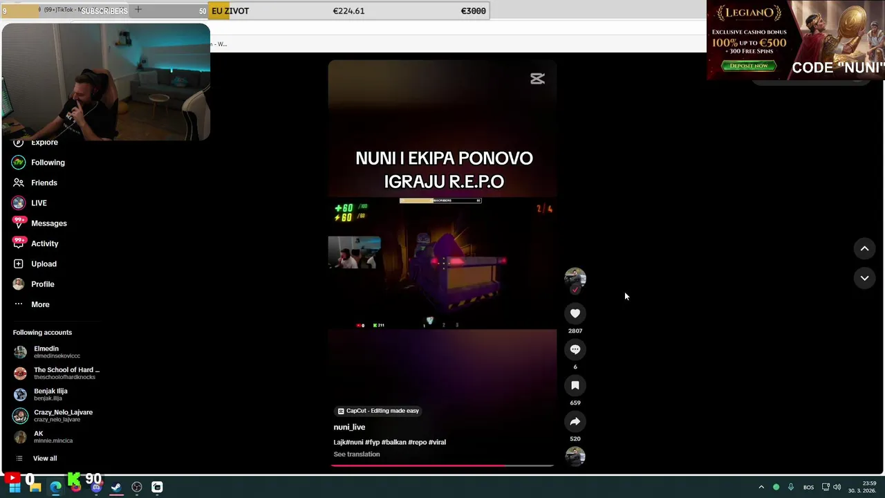Open the Following feed icon
Screen dimensions: 885x498
tap(19, 163)
